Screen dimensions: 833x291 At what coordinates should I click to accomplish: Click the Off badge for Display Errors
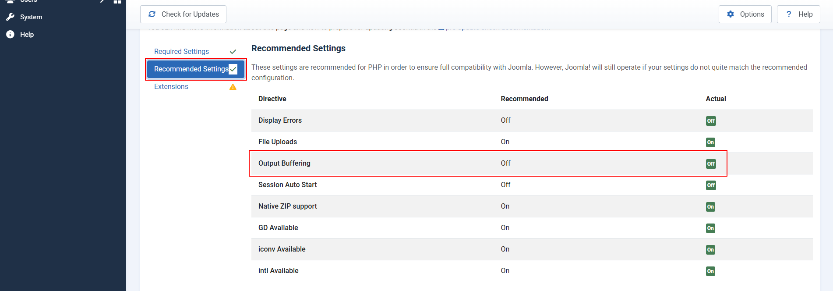(711, 121)
